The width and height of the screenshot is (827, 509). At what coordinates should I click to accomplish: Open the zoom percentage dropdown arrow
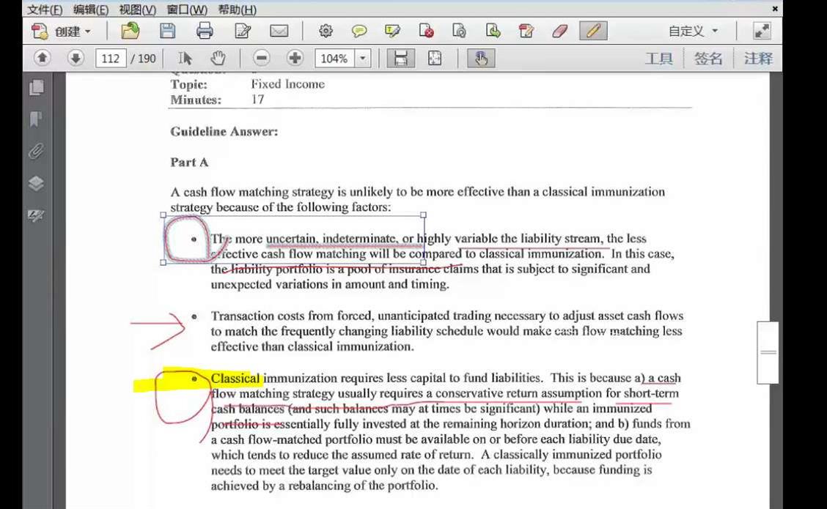(x=363, y=58)
